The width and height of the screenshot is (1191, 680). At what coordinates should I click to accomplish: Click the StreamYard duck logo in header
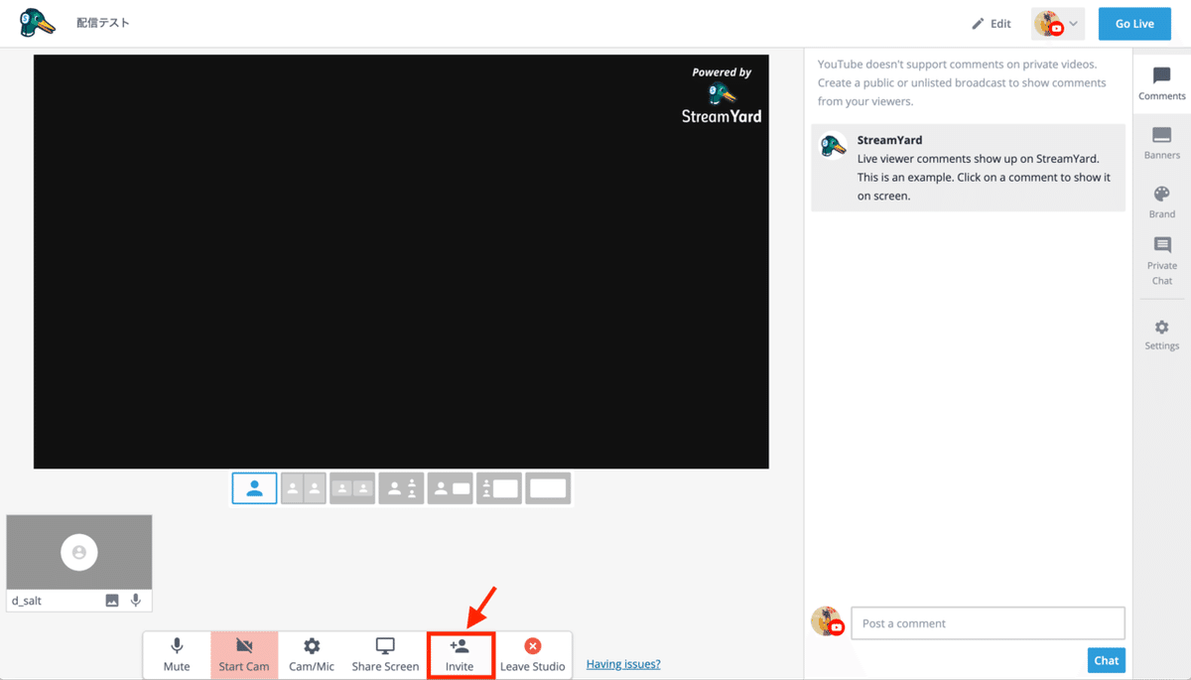coord(38,23)
